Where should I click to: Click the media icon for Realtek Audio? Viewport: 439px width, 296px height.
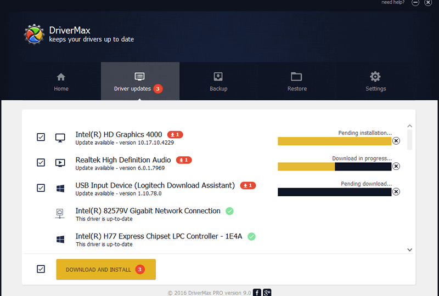(60, 163)
